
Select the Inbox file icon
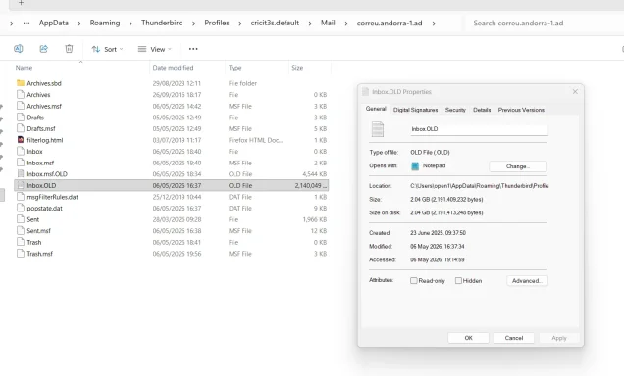coord(21,151)
